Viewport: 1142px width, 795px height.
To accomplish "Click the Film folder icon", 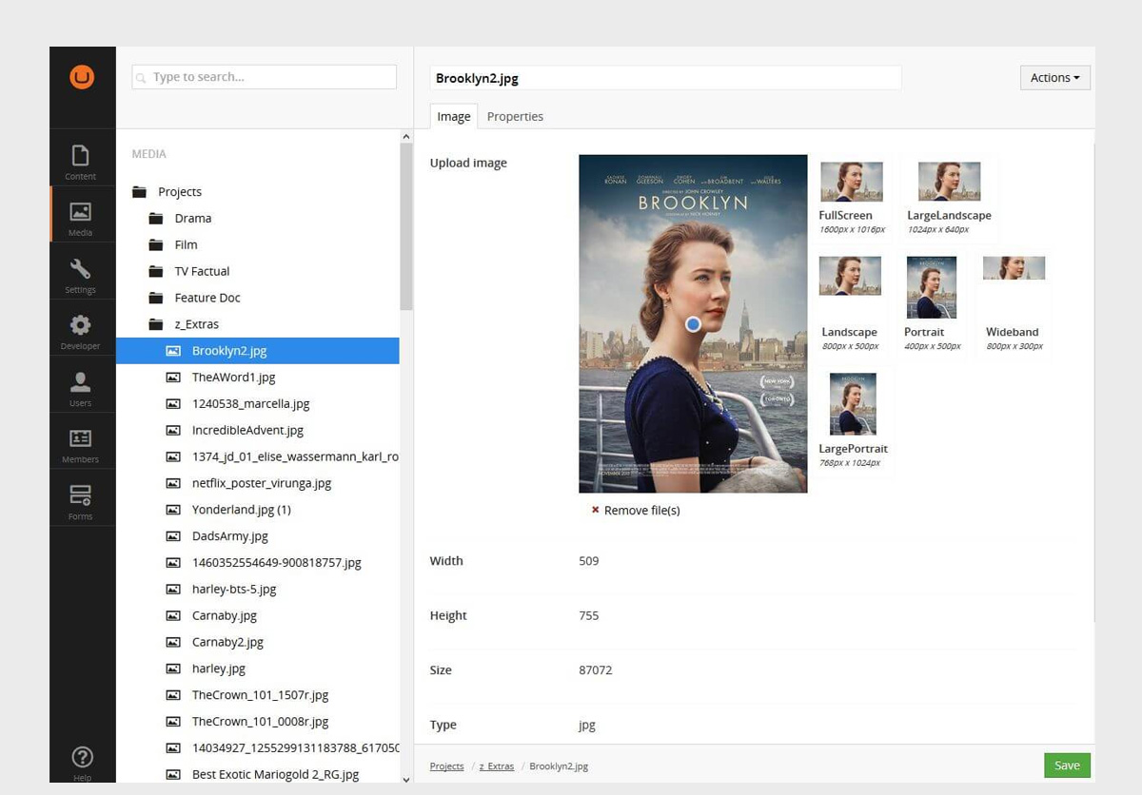I will [156, 245].
